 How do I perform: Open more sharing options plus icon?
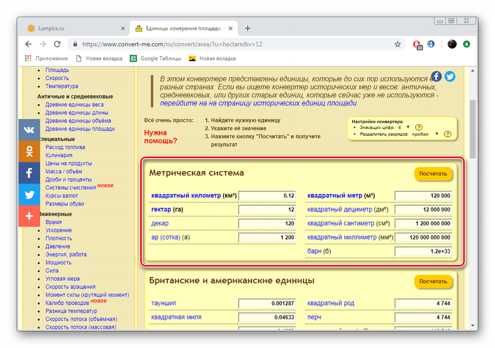pos(29,216)
